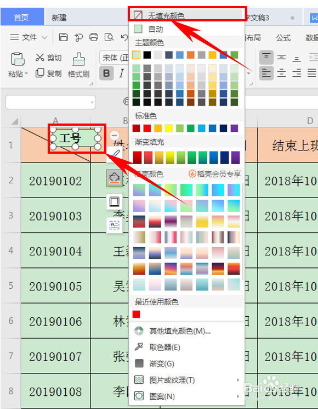Open the Formulas (公式) ribbon tab
Screen dimensions: 318x409
coord(283,38)
